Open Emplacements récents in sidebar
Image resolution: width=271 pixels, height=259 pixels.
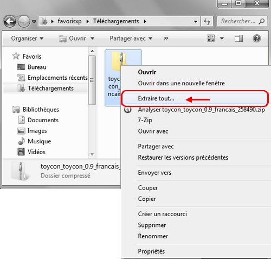click(x=53, y=78)
